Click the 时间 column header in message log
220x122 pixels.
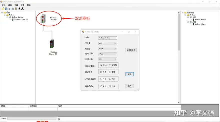tap(15, 106)
